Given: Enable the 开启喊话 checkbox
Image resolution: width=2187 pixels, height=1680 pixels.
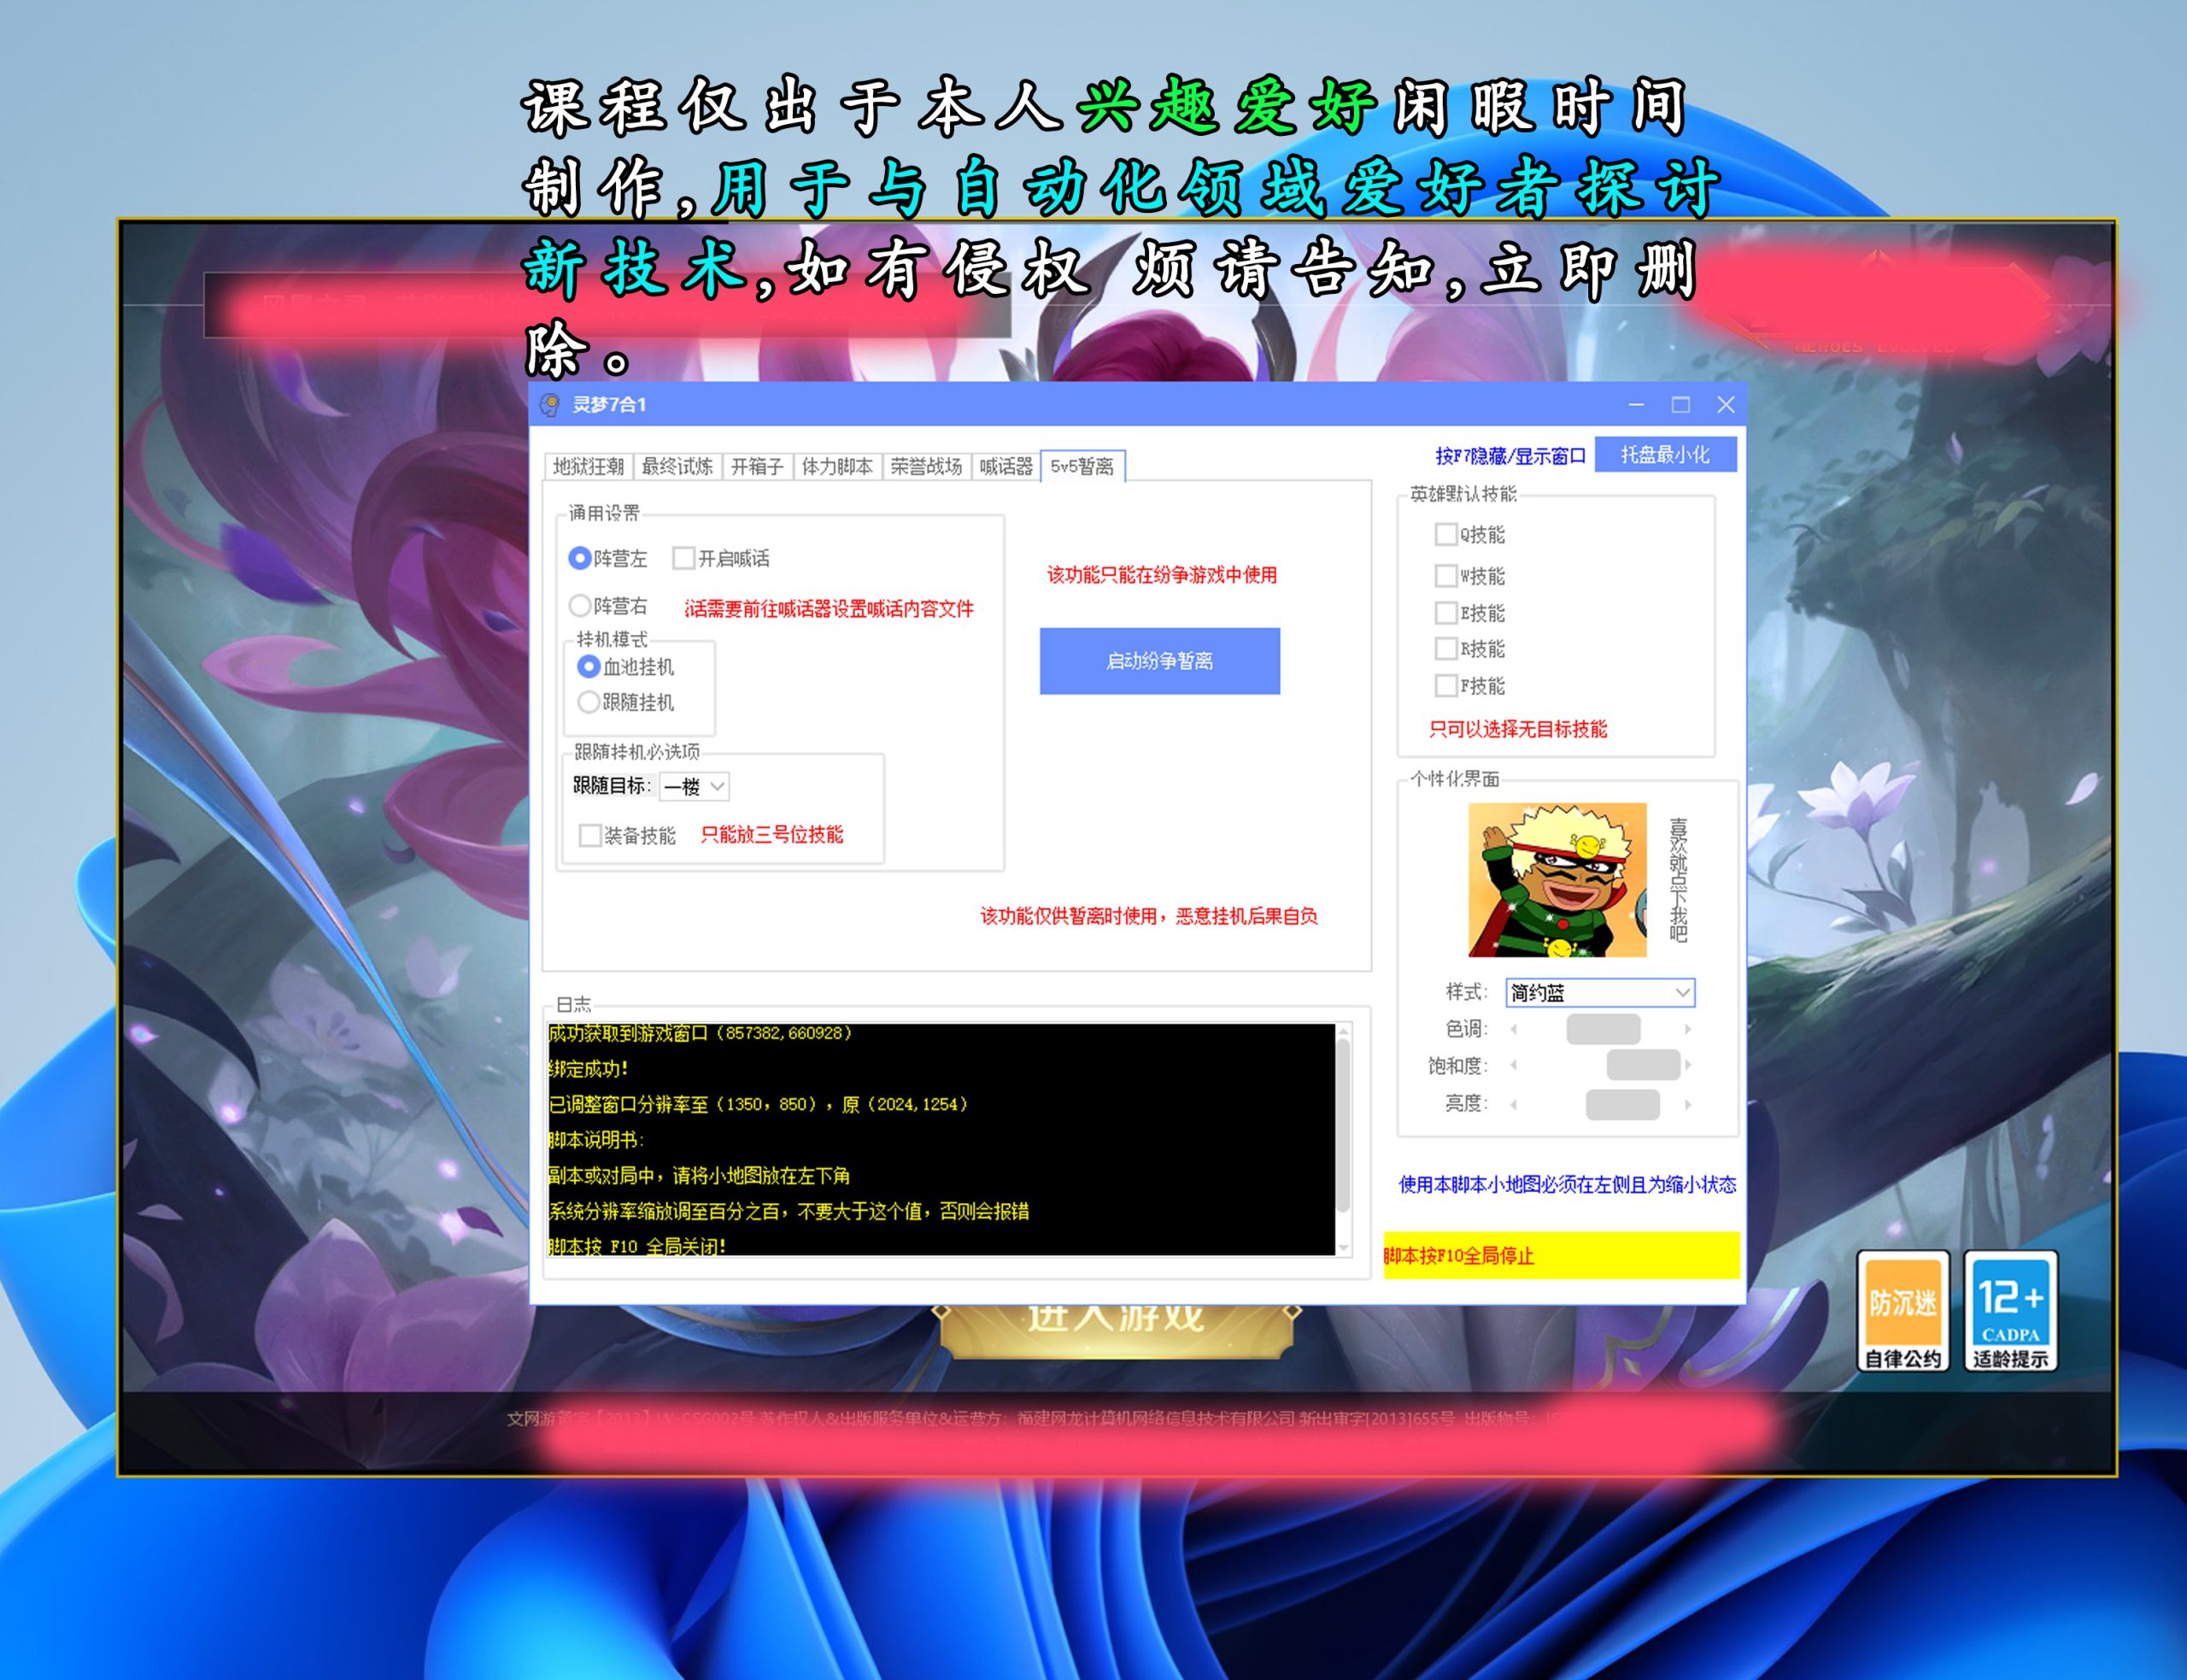Looking at the screenshot, I should coord(683,558).
